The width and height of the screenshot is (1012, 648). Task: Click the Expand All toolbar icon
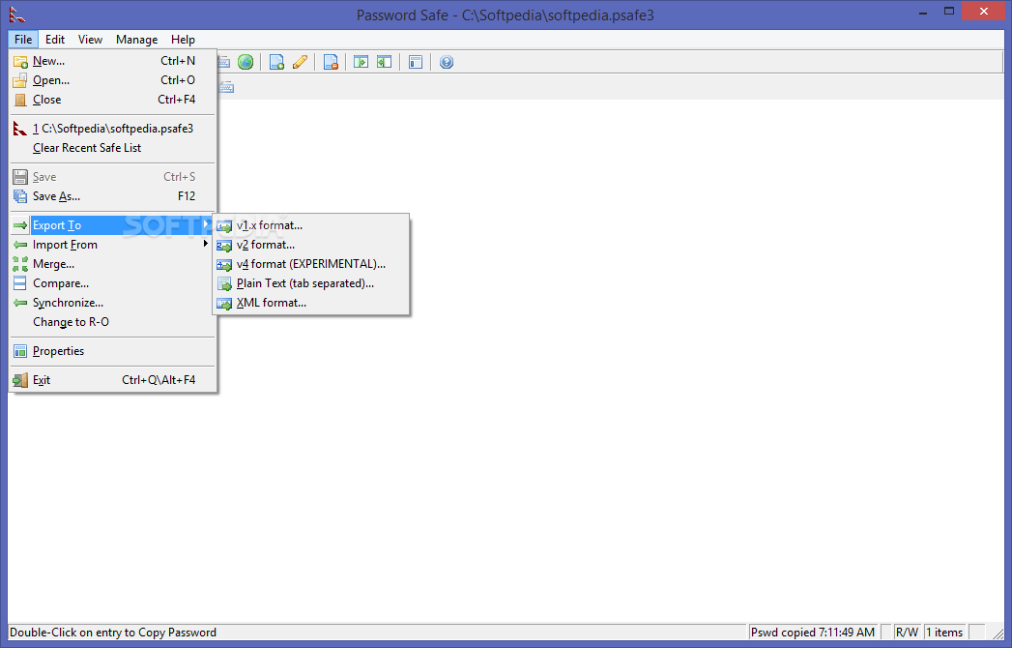tap(361, 62)
